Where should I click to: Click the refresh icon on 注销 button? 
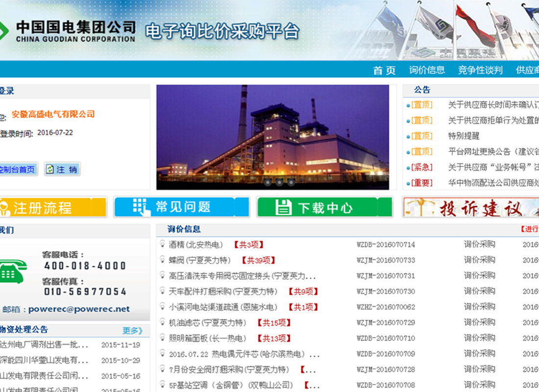50,169
